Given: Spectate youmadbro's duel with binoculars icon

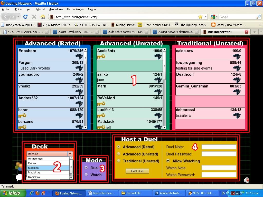Looking at the screenshot, I should point(79,80).
